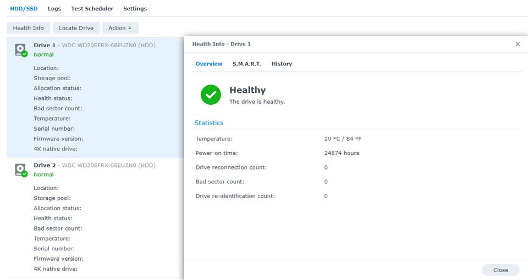Click the Drive 2 hard disk icon
Viewport: 528px width, 280px height.
(21, 170)
